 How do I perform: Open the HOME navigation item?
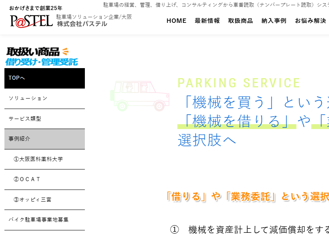click(x=177, y=21)
